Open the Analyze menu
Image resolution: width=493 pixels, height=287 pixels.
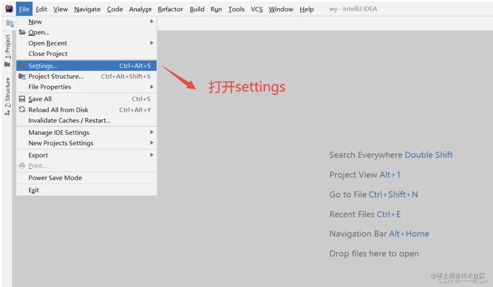click(140, 9)
